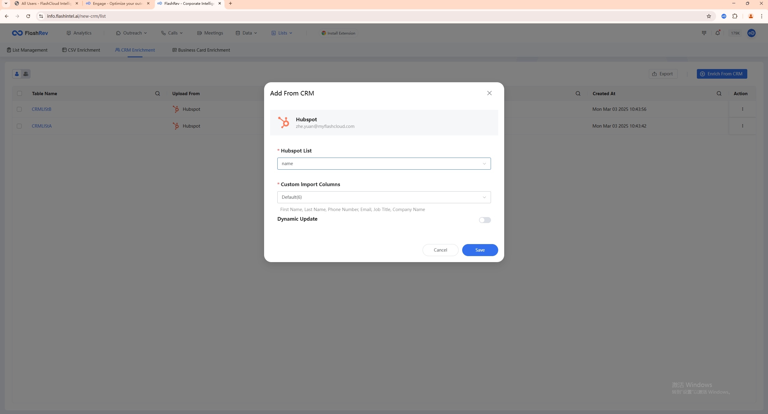This screenshot has width=768, height=414.
Task: Click Mon Mar 03 2025 10:43:56 cell
Action: tap(619, 109)
